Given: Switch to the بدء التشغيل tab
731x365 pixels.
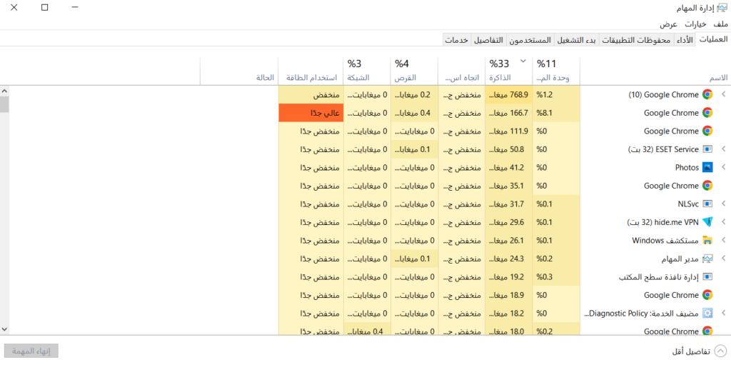Looking at the screenshot, I should 576,40.
